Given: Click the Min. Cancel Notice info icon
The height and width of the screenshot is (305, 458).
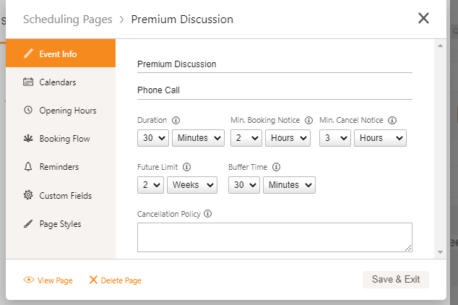Looking at the screenshot, I should click(x=392, y=120).
